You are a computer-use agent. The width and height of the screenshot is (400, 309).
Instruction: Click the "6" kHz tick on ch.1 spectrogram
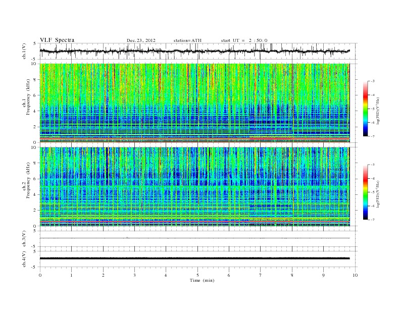[35, 95]
